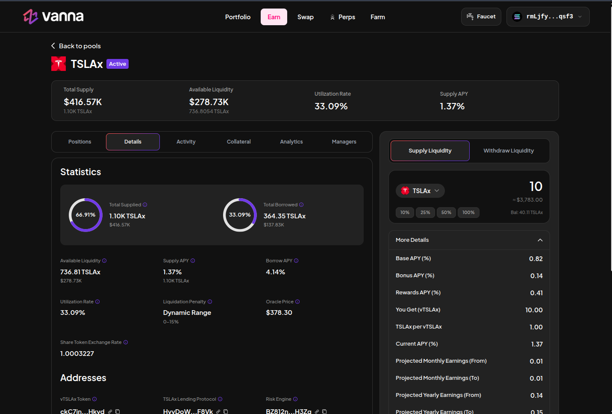Collapse the More Details section
Image resolution: width=612 pixels, height=414 pixels.
540,240
